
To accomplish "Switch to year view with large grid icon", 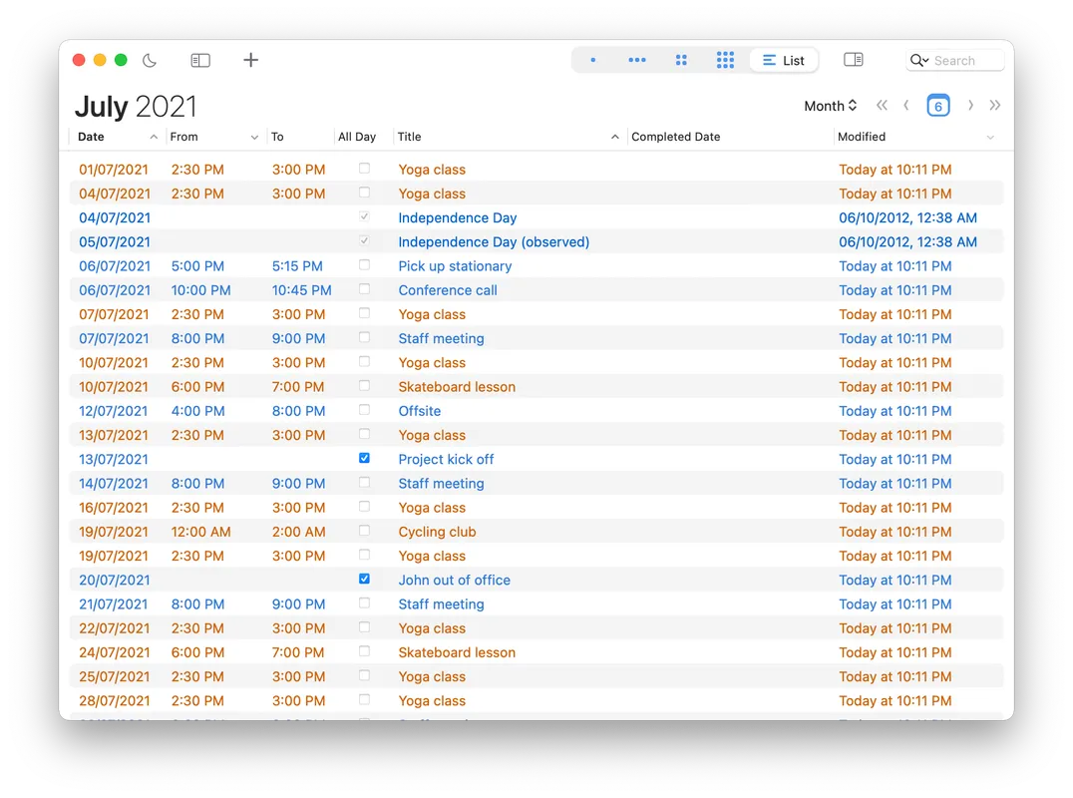I will click(x=725, y=60).
